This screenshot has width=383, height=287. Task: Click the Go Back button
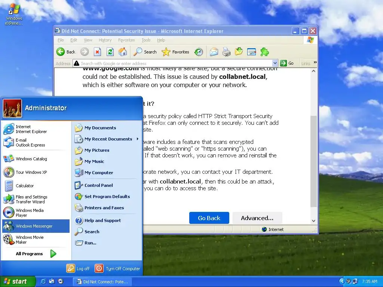(209, 218)
